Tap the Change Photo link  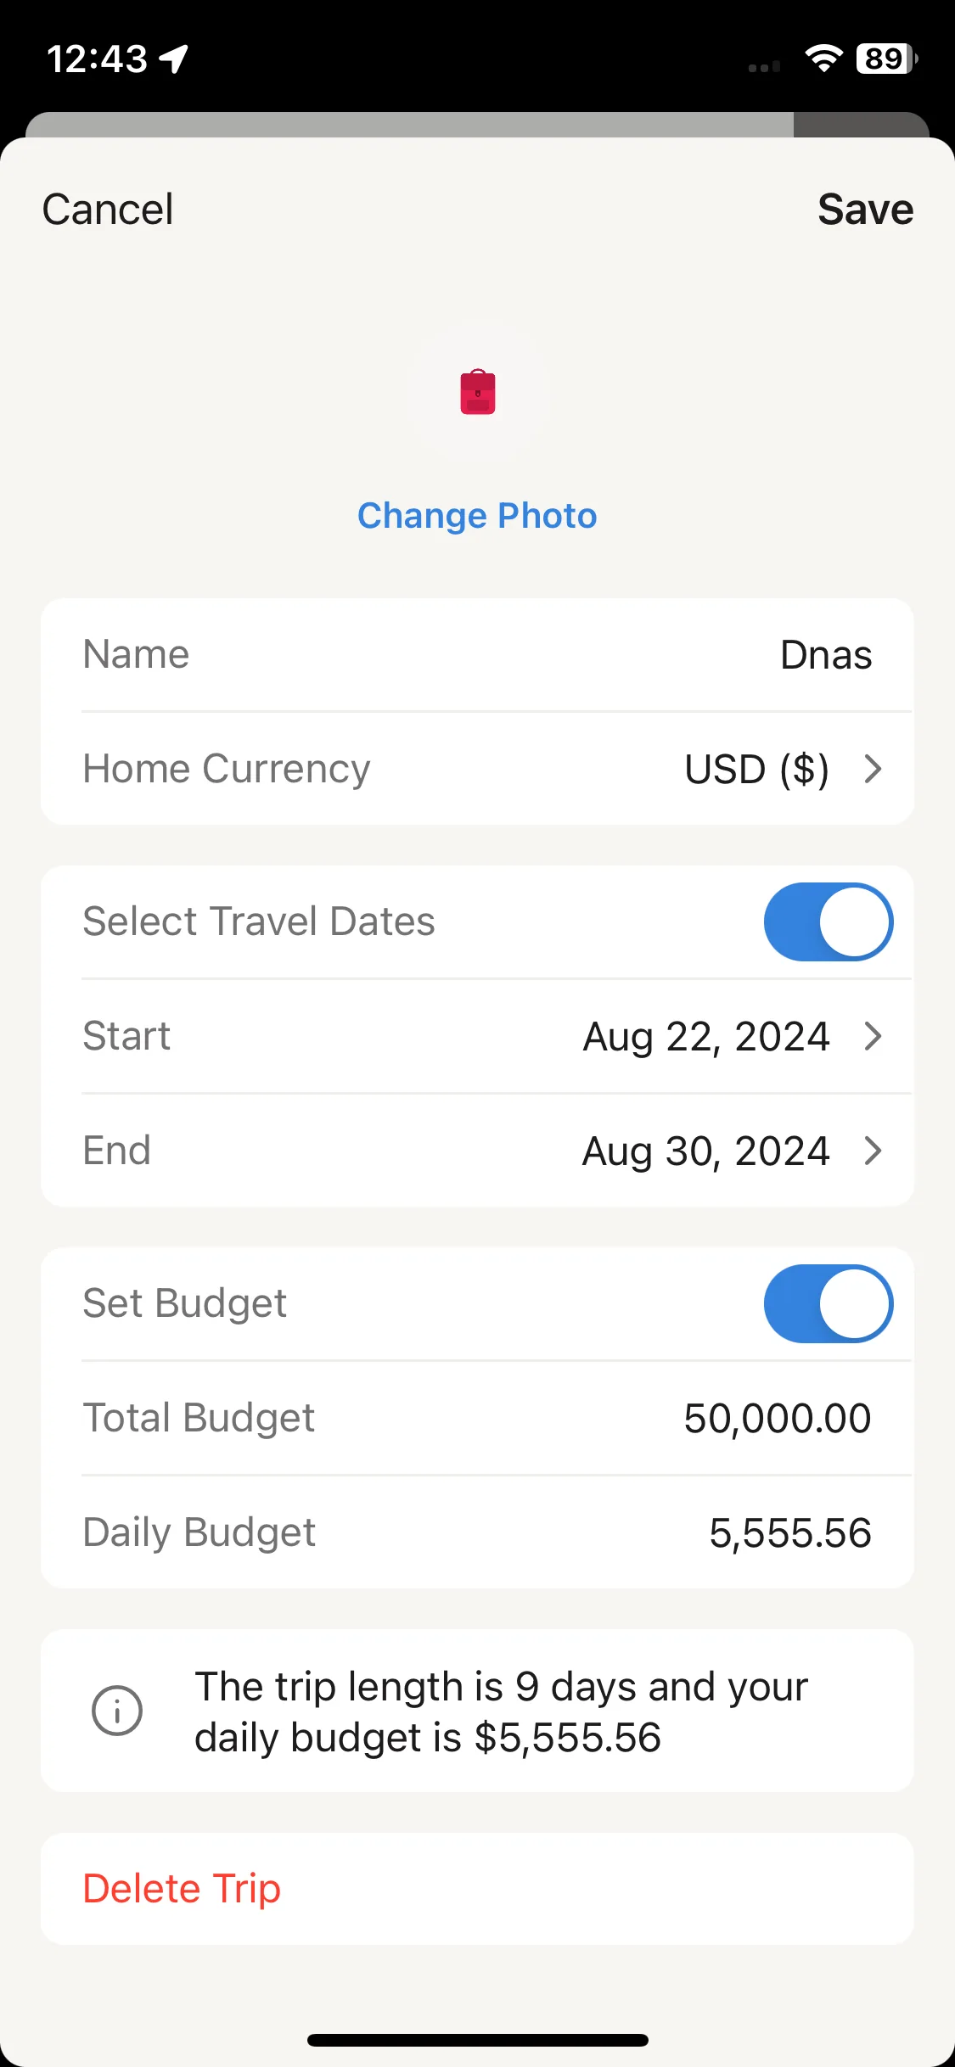coord(477,516)
